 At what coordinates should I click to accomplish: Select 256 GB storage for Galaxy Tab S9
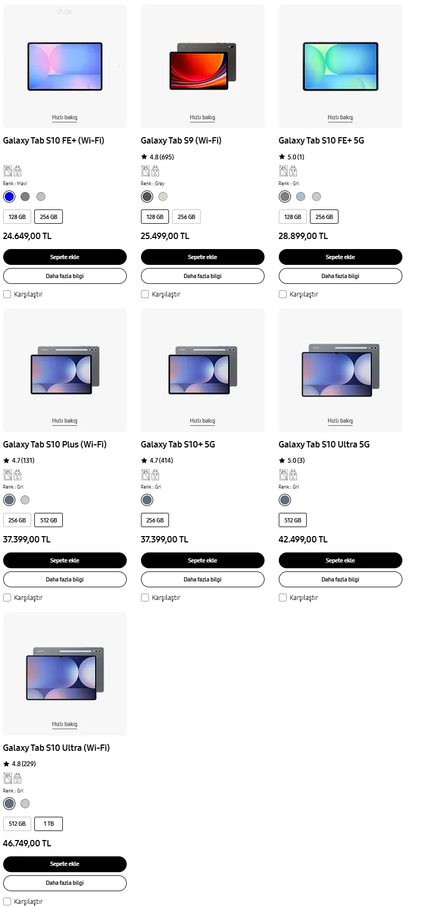coord(186,217)
